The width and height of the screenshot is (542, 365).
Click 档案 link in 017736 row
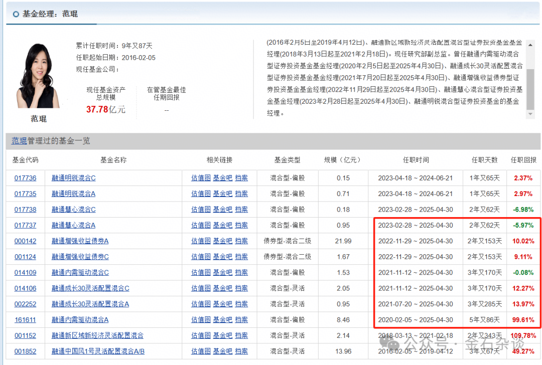point(241,178)
